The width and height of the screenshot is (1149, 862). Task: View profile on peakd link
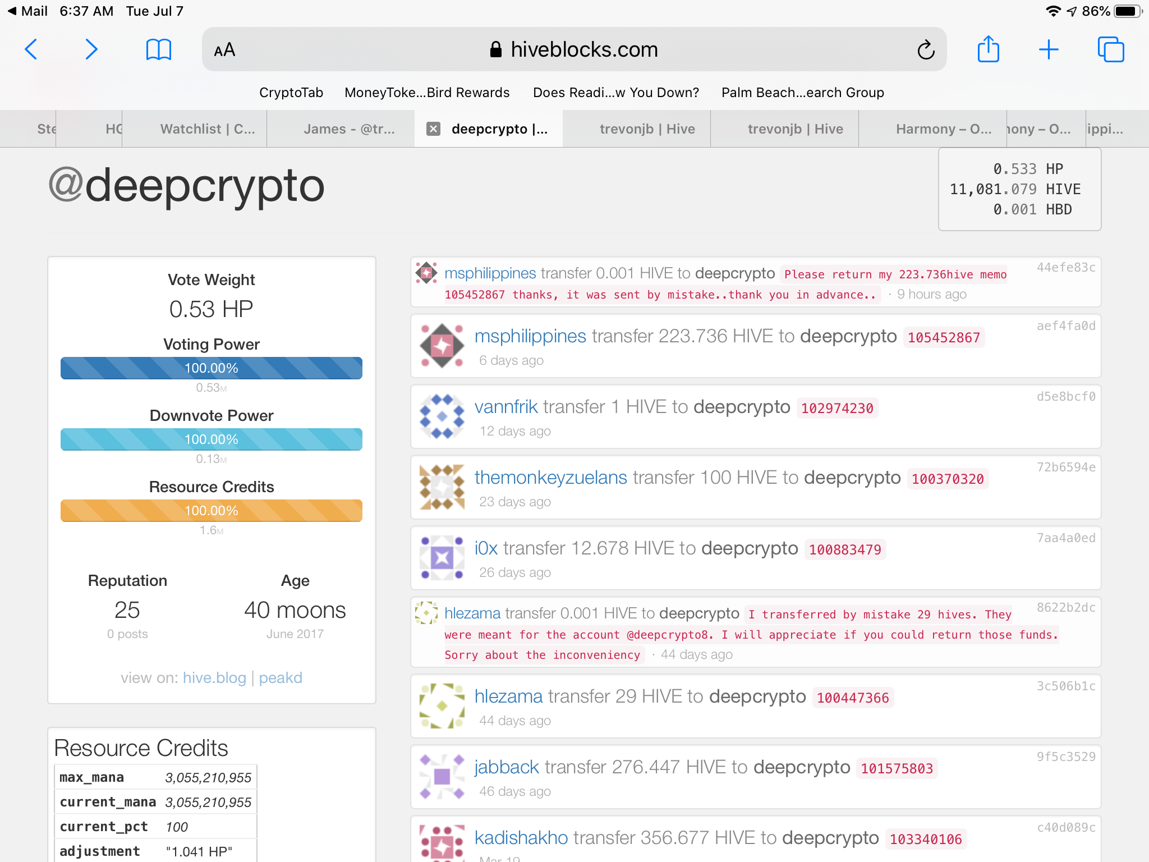coord(281,678)
